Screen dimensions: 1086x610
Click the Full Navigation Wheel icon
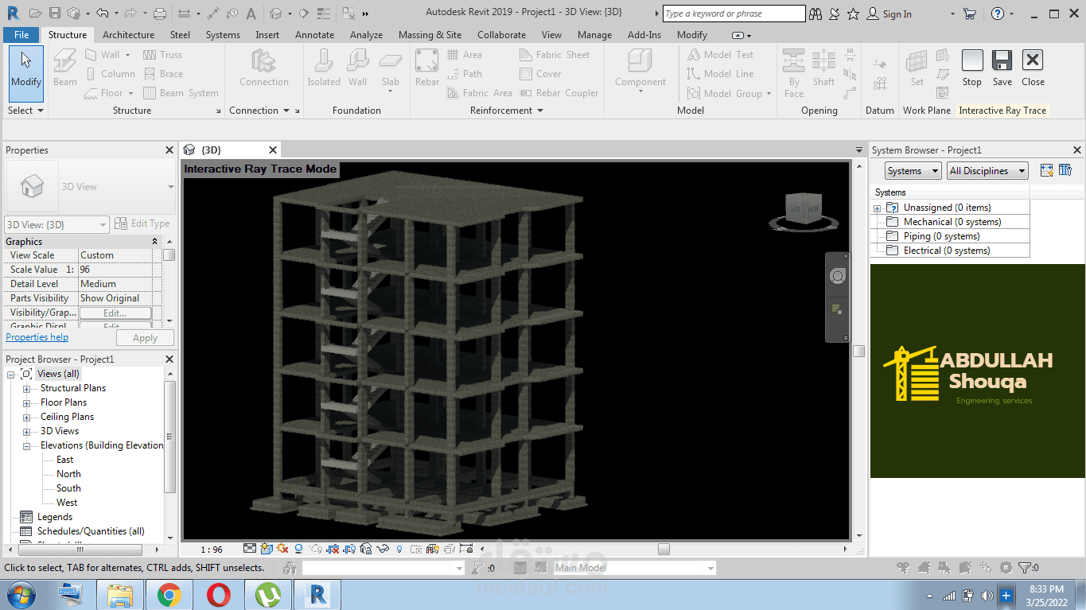tap(837, 276)
